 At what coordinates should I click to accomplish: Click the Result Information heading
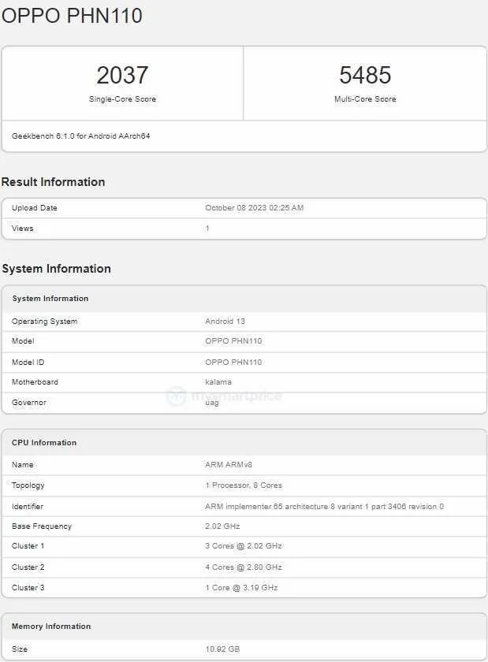(x=54, y=182)
